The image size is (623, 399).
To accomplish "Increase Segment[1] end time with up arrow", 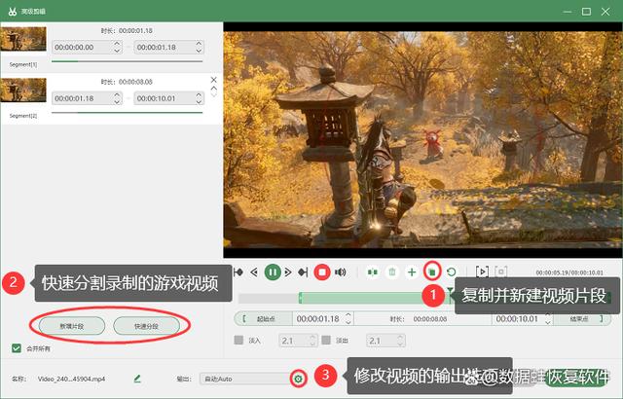I will tap(199, 44).
